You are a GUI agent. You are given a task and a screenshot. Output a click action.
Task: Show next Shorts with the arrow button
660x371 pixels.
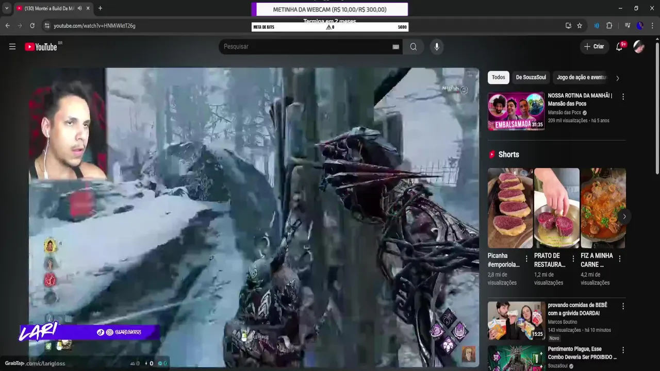pyautogui.click(x=624, y=216)
